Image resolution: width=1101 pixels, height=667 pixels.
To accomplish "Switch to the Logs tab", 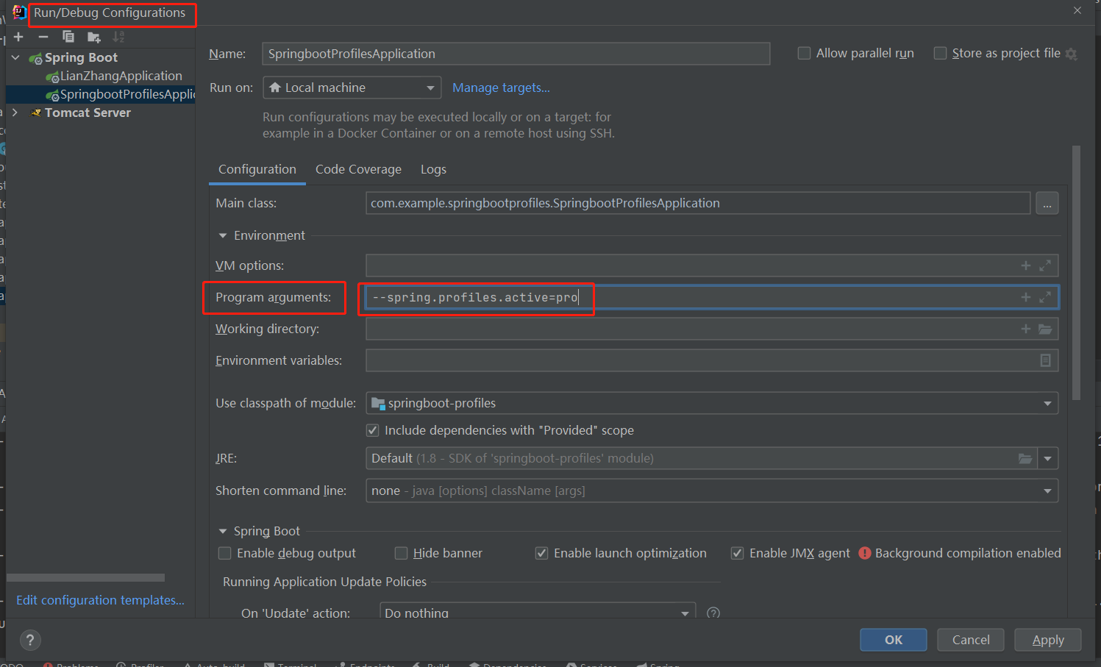I will point(433,169).
